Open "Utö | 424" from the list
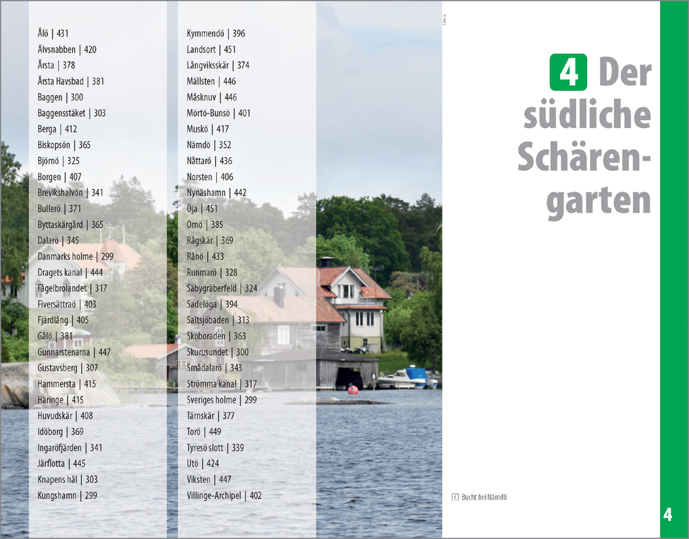 click(x=201, y=463)
